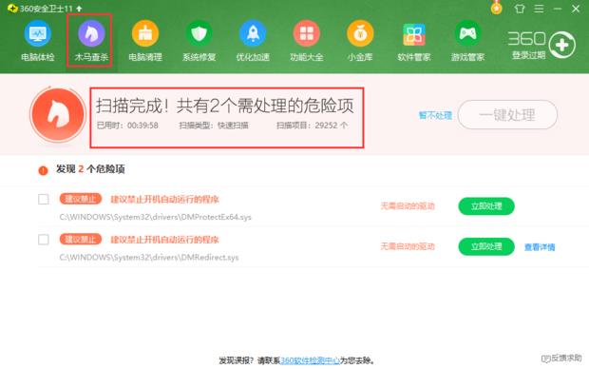
Task: Select path C:\WINDOWS\System32\drivers\DMRedirect.sys
Action: [149, 258]
